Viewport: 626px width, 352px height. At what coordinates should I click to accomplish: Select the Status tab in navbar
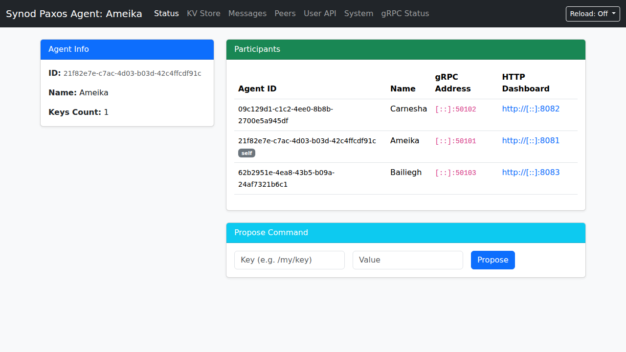[x=166, y=14]
